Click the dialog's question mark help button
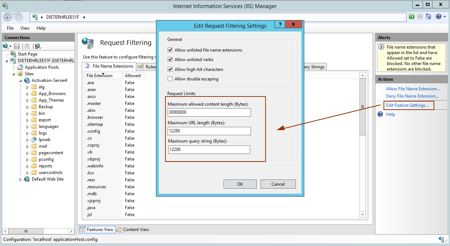The width and height of the screenshot is (450, 246). tap(279, 24)
